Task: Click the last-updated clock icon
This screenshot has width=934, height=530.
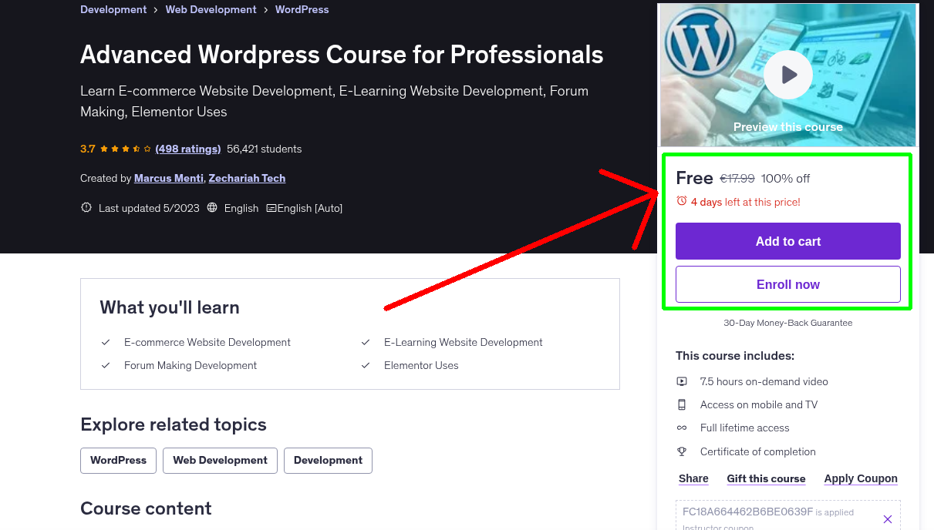Action: tap(86, 207)
